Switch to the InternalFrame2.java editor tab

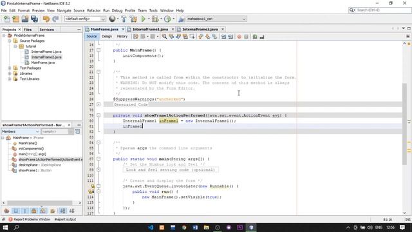tap(200, 29)
